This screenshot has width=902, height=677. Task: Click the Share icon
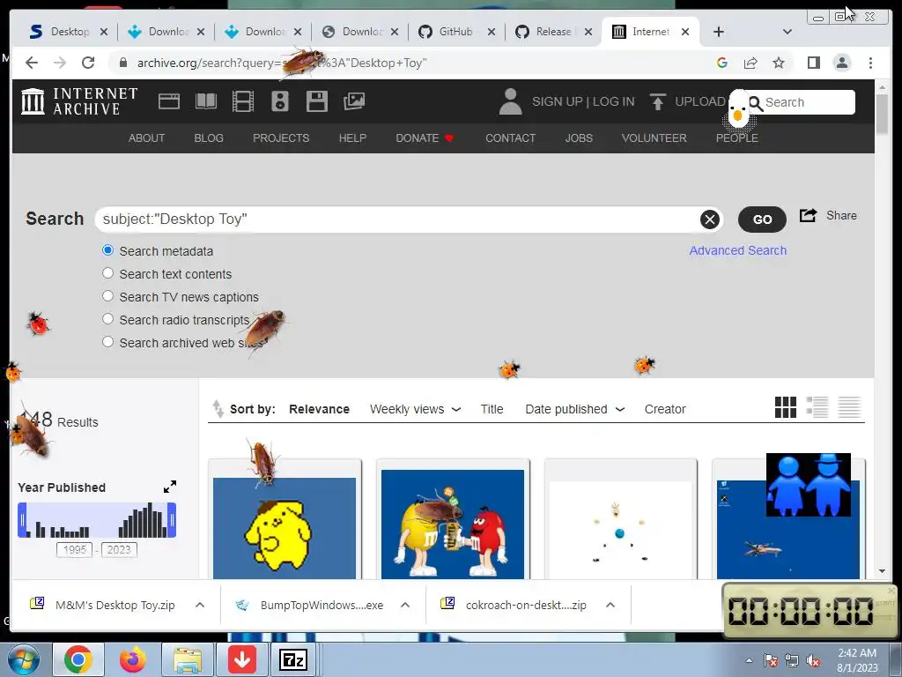point(809,215)
